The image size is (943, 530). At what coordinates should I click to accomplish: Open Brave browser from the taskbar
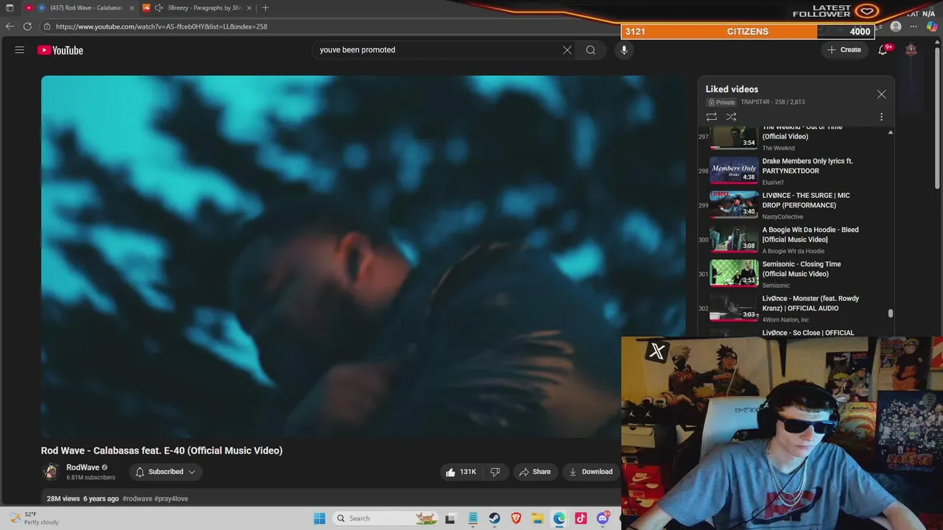[516, 518]
